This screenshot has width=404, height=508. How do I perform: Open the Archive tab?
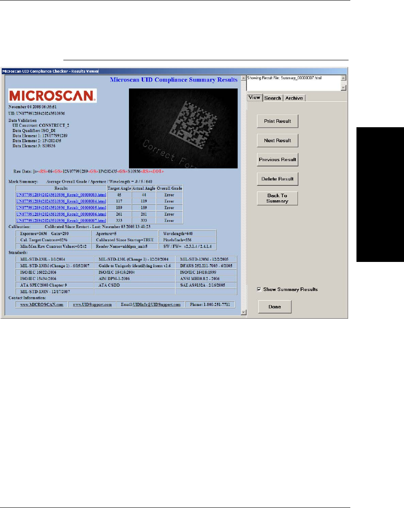tap(294, 98)
